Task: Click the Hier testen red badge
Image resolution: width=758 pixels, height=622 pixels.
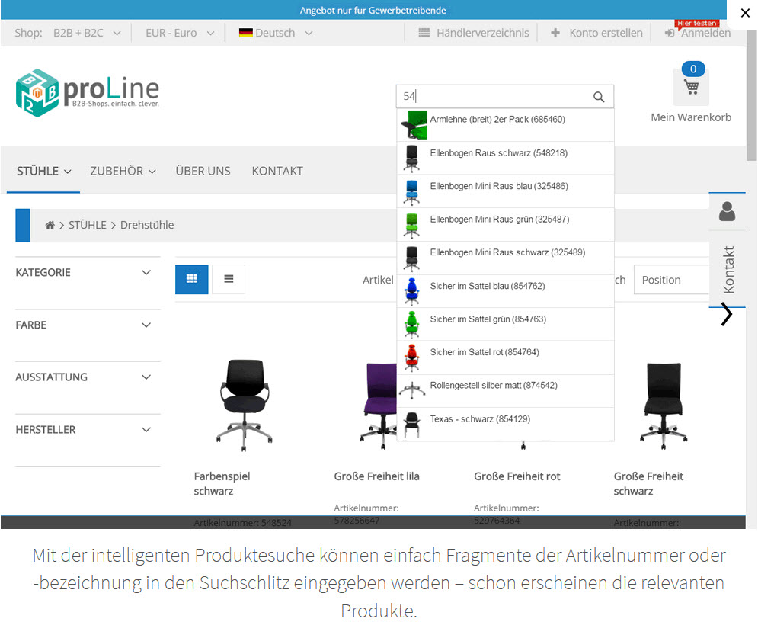Action: click(696, 23)
